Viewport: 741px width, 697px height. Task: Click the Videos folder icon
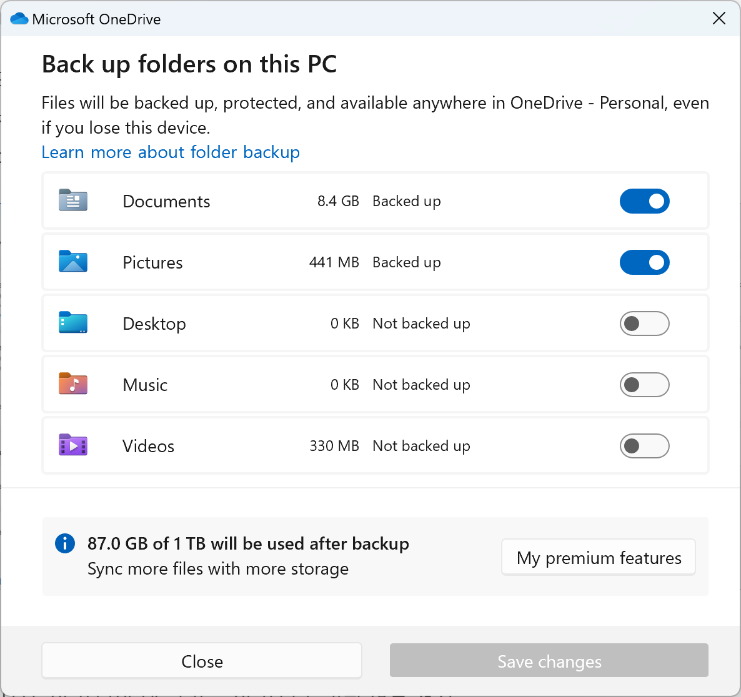click(72, 445)
